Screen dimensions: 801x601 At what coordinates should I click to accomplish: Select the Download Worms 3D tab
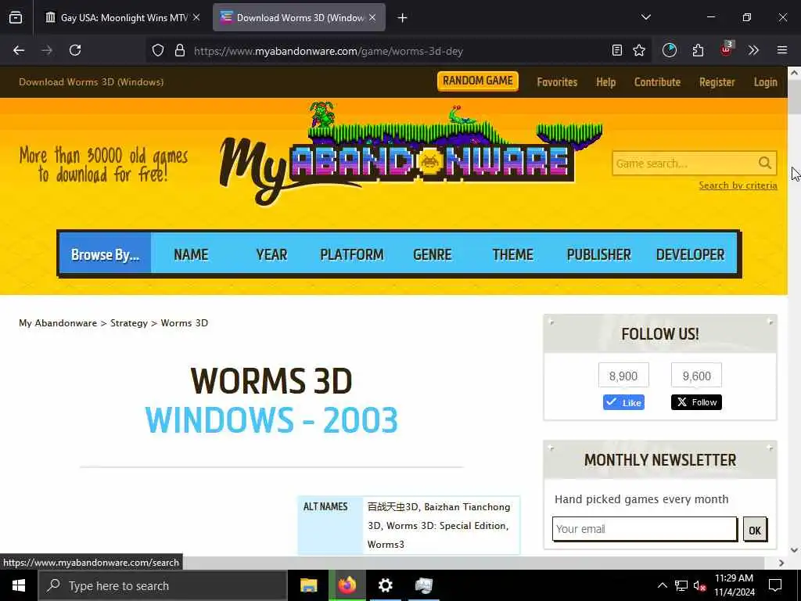click(299, 18)
